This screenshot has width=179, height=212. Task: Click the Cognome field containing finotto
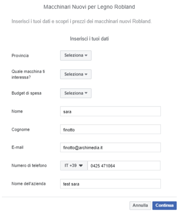click(110, 129)
